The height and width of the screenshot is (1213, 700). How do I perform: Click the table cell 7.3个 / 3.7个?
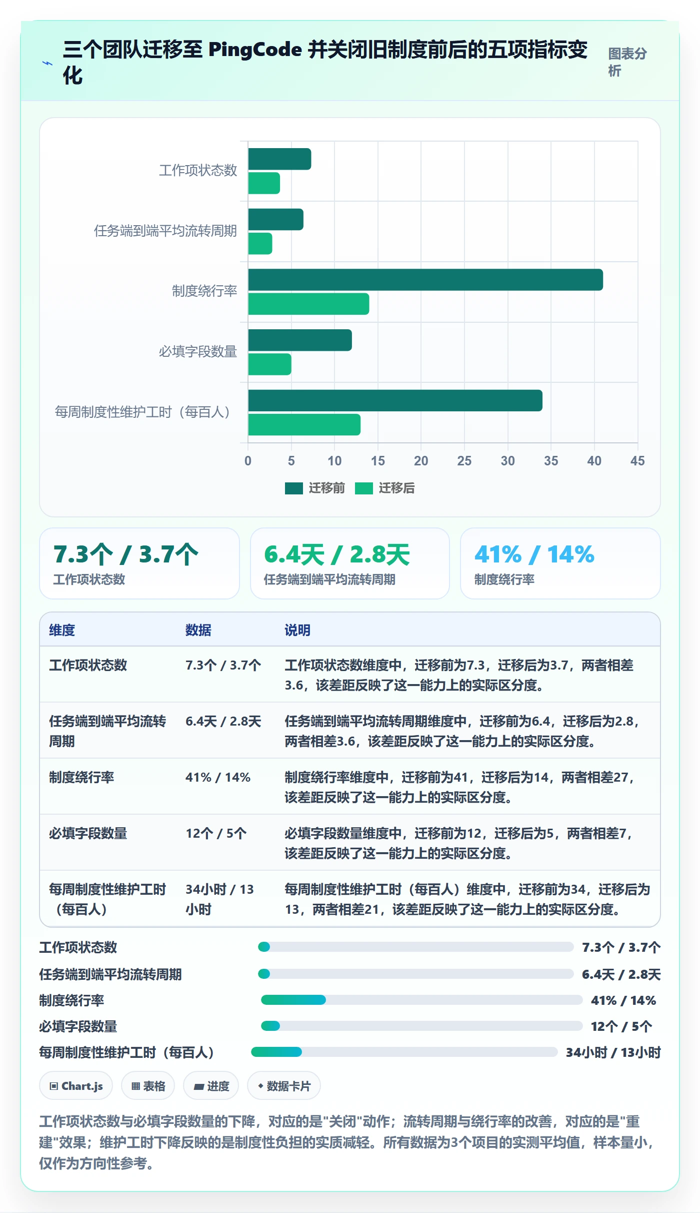click(x=223, y=665)
